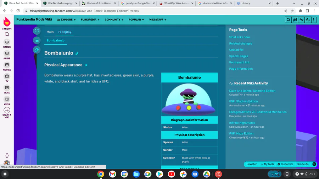This screenshot has height=179, width=319.
Task: Open Page information link
Action: [241, 69]
